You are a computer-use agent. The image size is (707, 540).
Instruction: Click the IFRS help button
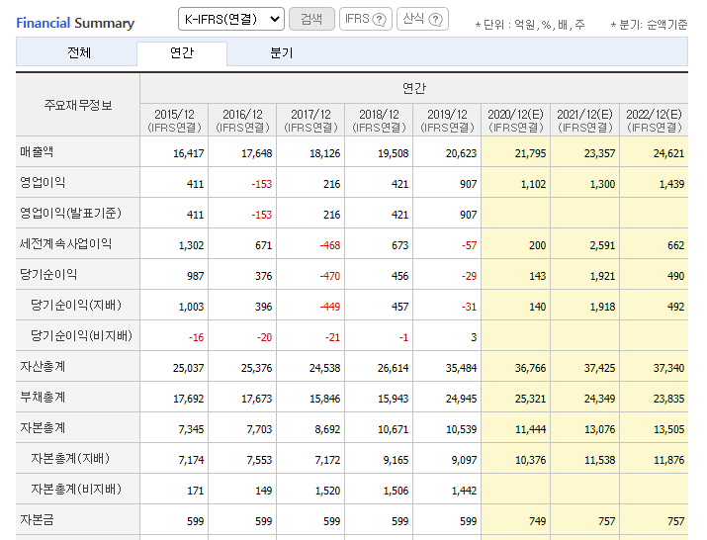(x=366, y=19)
